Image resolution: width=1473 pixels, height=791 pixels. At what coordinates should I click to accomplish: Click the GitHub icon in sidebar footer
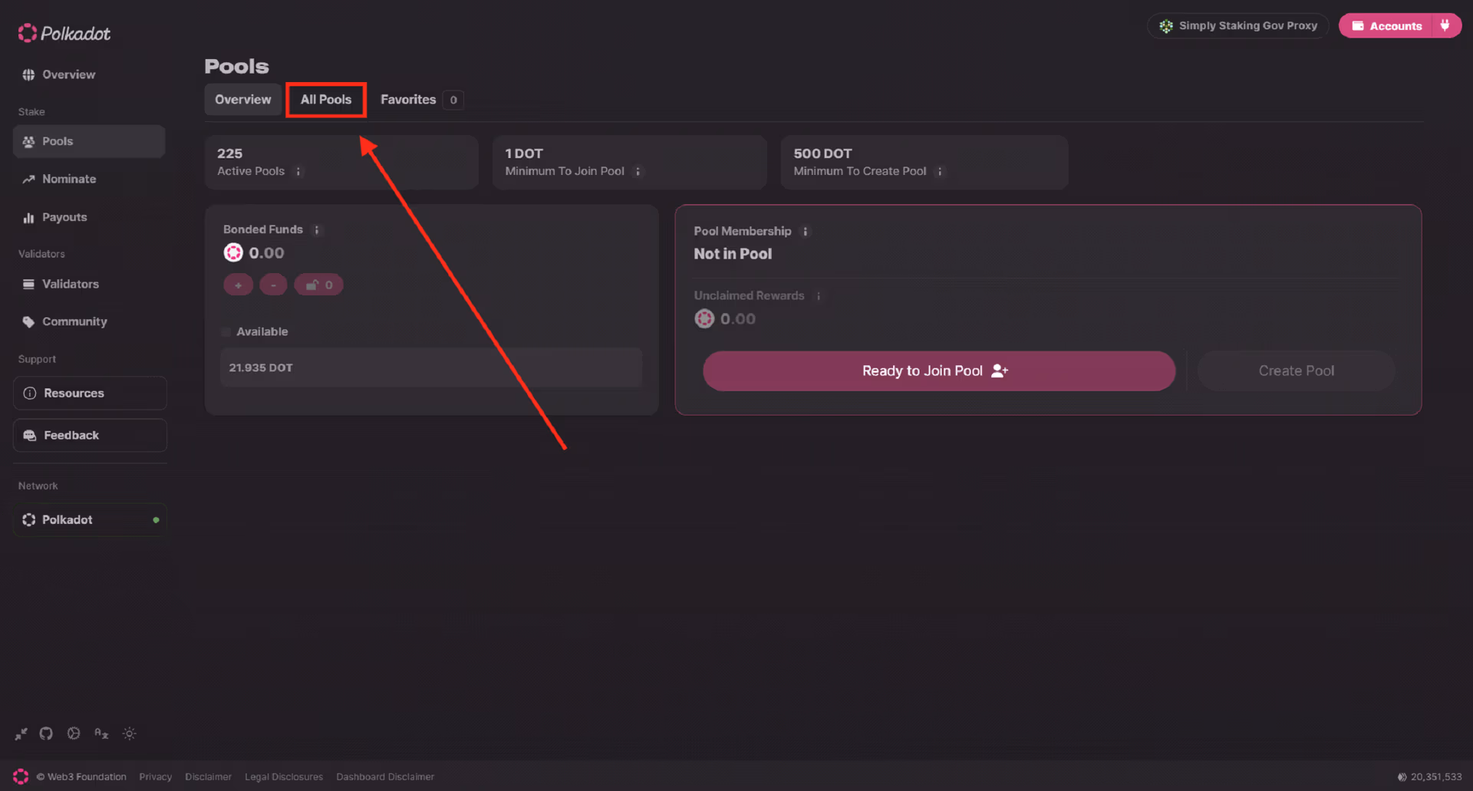(46, 733)
